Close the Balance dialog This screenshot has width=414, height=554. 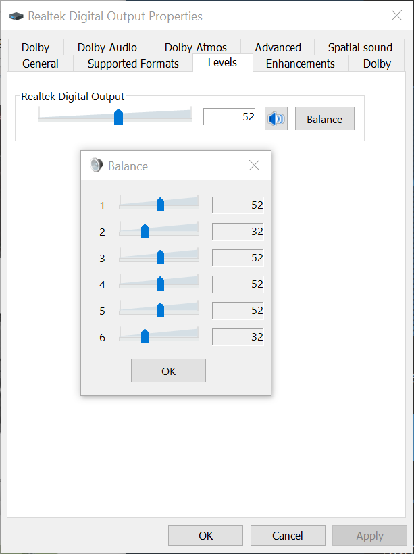coord(255,165)
